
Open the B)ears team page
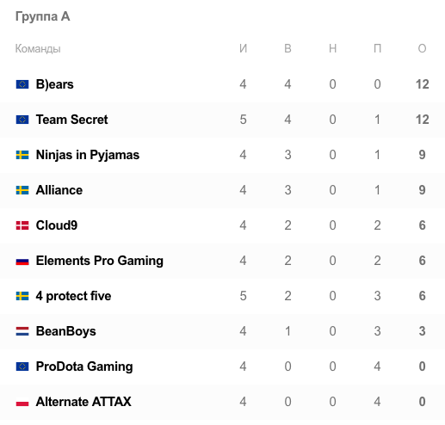click(54, 84)
